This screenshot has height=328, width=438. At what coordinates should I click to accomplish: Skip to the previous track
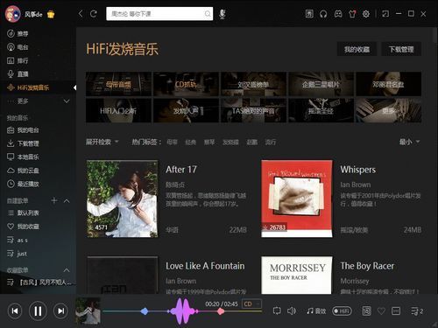(15, 311)
